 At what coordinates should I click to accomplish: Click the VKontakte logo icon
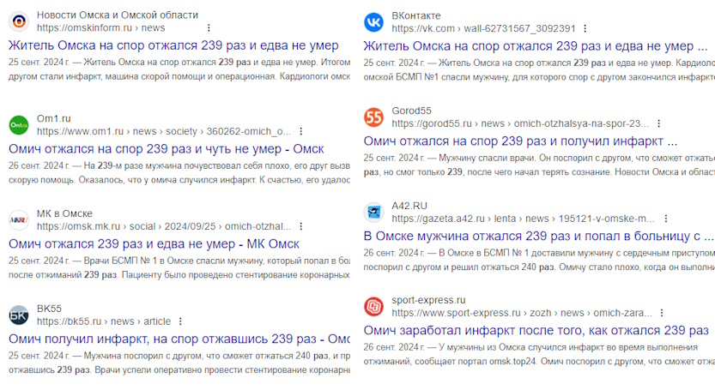point(374,22)
